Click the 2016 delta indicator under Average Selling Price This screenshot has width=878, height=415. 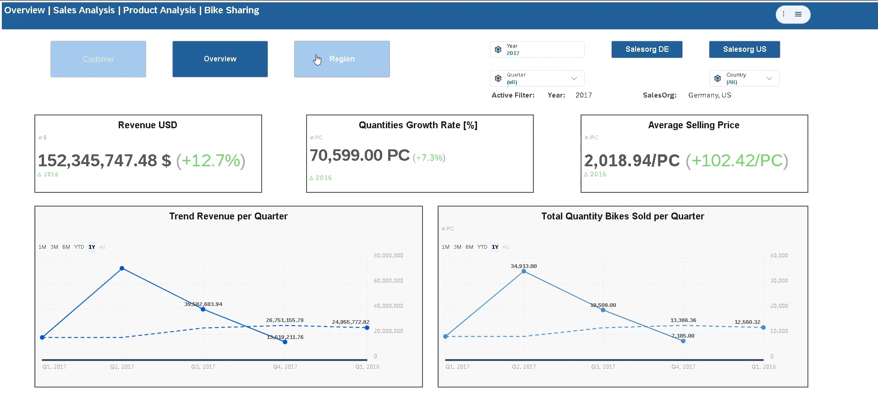tap(595, 175)
